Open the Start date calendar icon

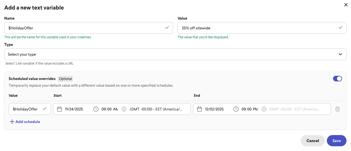pyautogui.click(x=59, y=109)
